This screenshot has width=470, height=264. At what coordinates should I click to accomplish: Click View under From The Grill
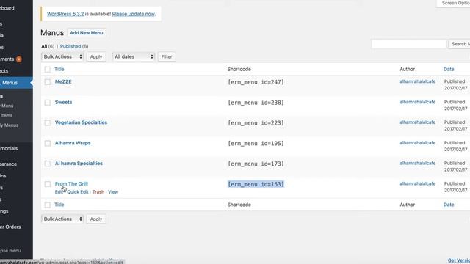[x=113, y=192]
